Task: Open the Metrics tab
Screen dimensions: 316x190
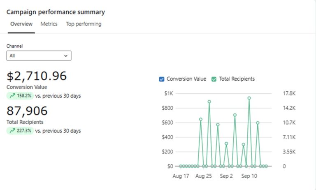Action: pyautogui.click(x=49, y=24)
